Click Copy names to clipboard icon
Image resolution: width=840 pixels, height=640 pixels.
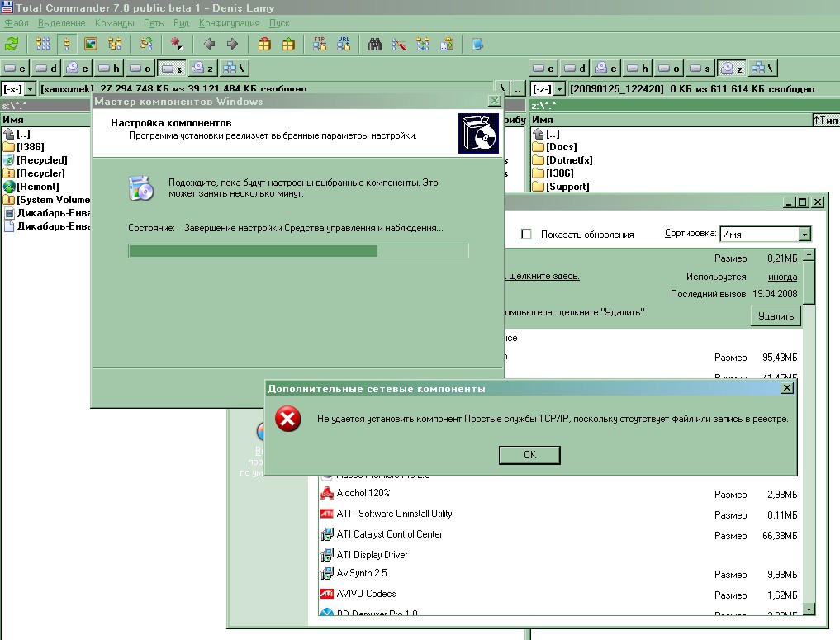pyautogui.click(x=447, y=44)
